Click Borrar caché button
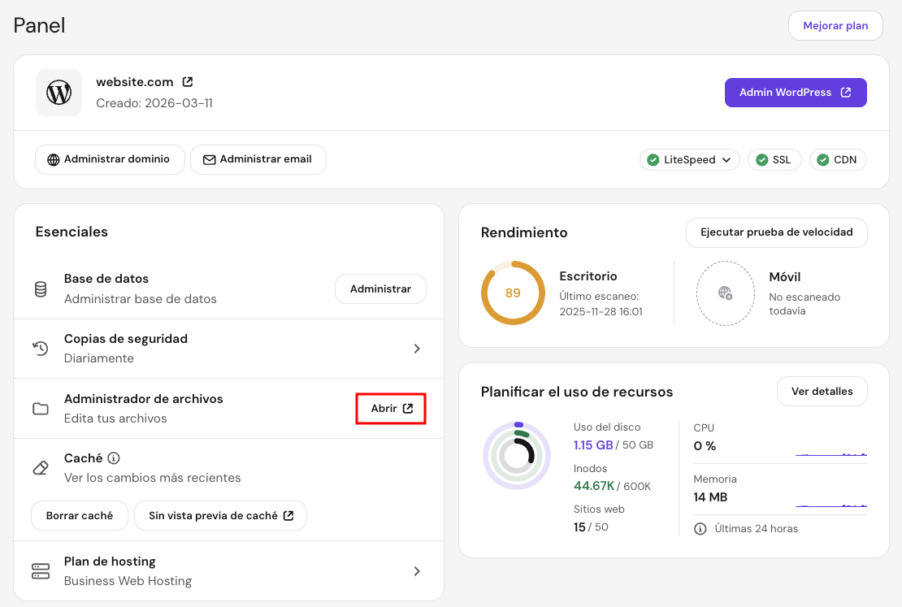Image resolution: width=902 pixels, height=607 pixels. coord(80,515)
